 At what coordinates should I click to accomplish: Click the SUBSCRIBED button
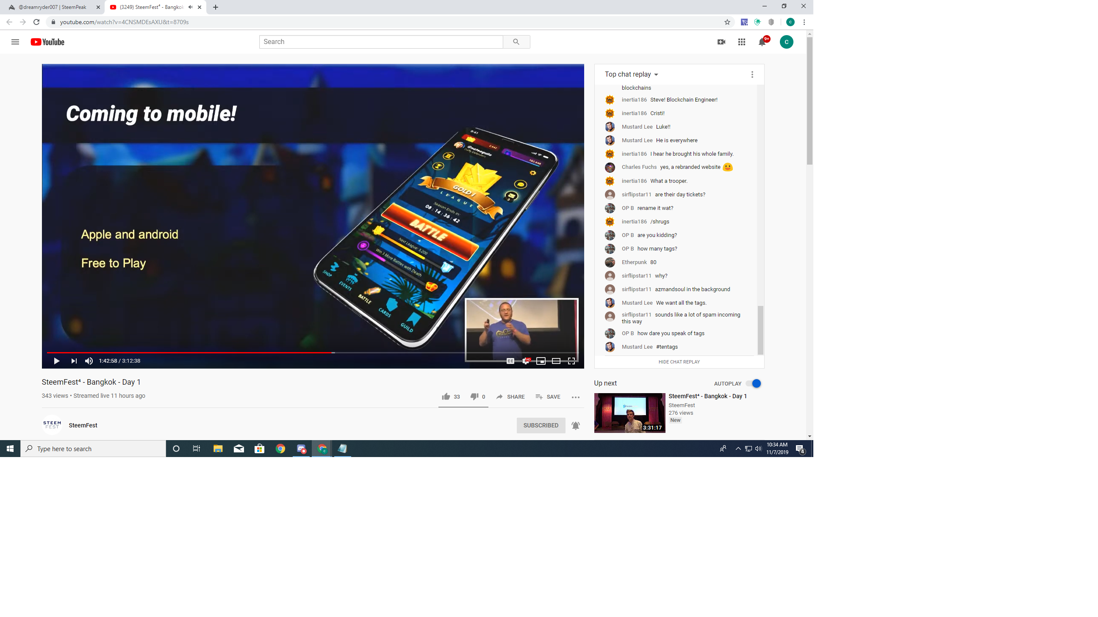coord(541,425)
